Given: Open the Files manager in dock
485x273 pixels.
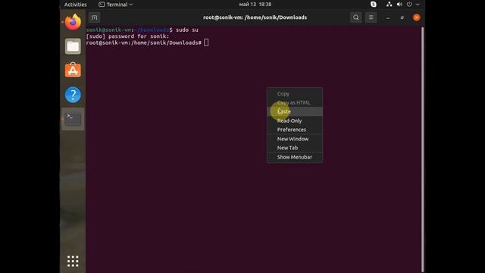Looking at the screenshot, I should coord(73,46).
